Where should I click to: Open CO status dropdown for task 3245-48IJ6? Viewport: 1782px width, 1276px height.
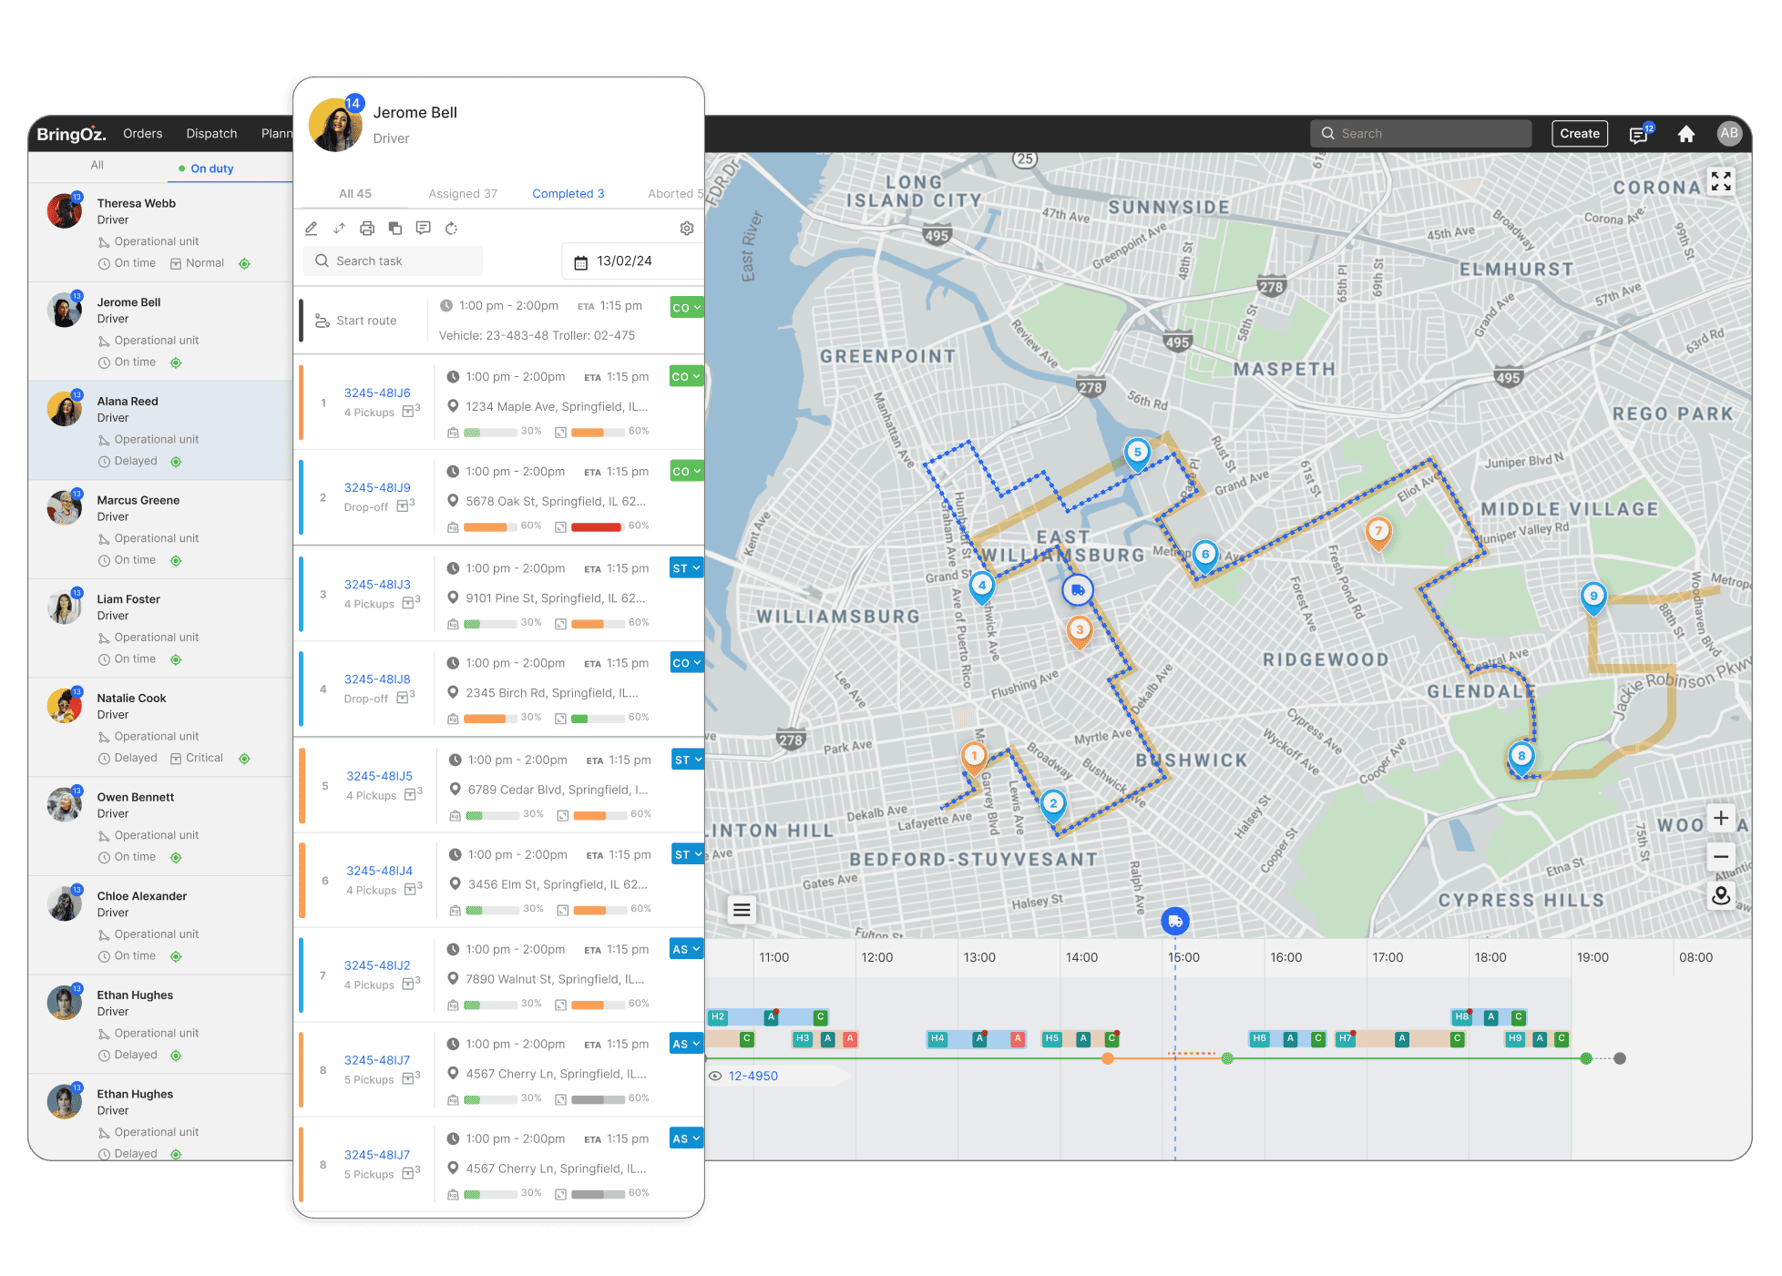[x=686, y=376]
